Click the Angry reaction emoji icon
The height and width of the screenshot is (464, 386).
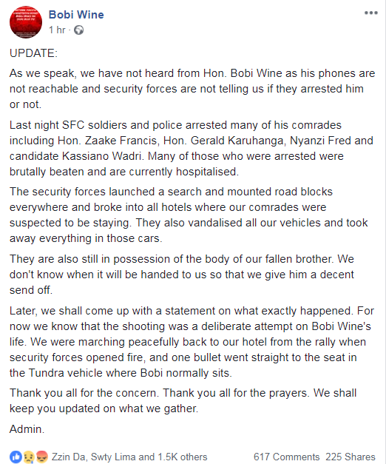41,457
